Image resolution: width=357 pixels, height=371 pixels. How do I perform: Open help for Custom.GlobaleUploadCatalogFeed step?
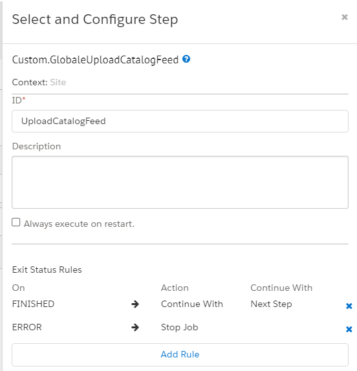tap(186, 59)
